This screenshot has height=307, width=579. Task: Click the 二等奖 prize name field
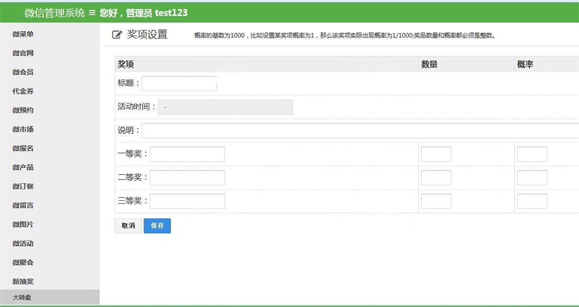tap(187, 178)
